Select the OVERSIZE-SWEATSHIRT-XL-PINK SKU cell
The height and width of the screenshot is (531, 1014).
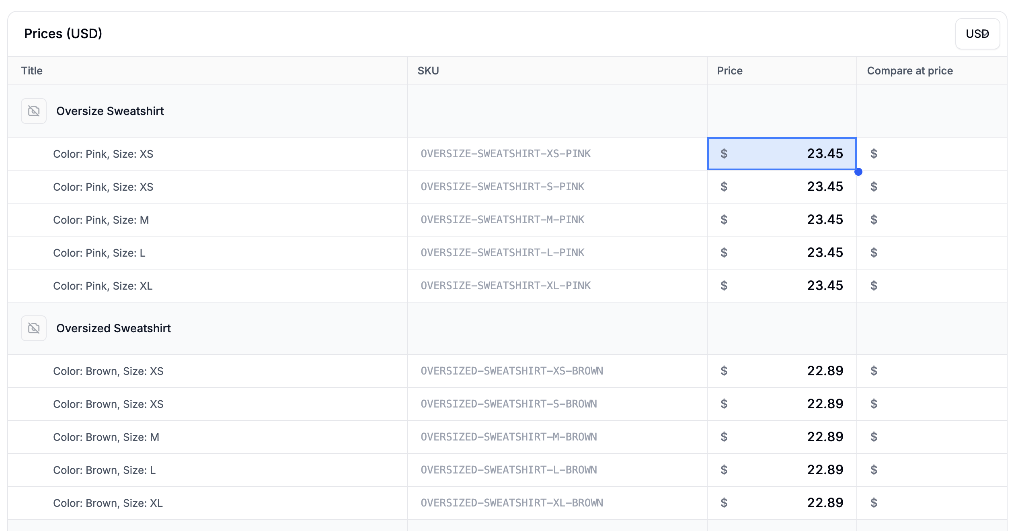[x=505, y=286]
